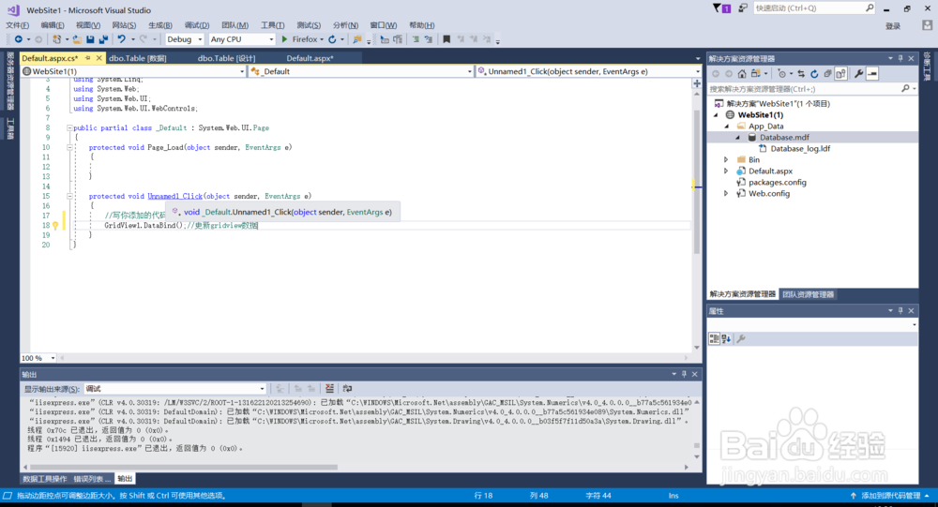Click the Output panel horizontal scrollbar
Viewport: 938px width, 507px height.
click(184, 467)
